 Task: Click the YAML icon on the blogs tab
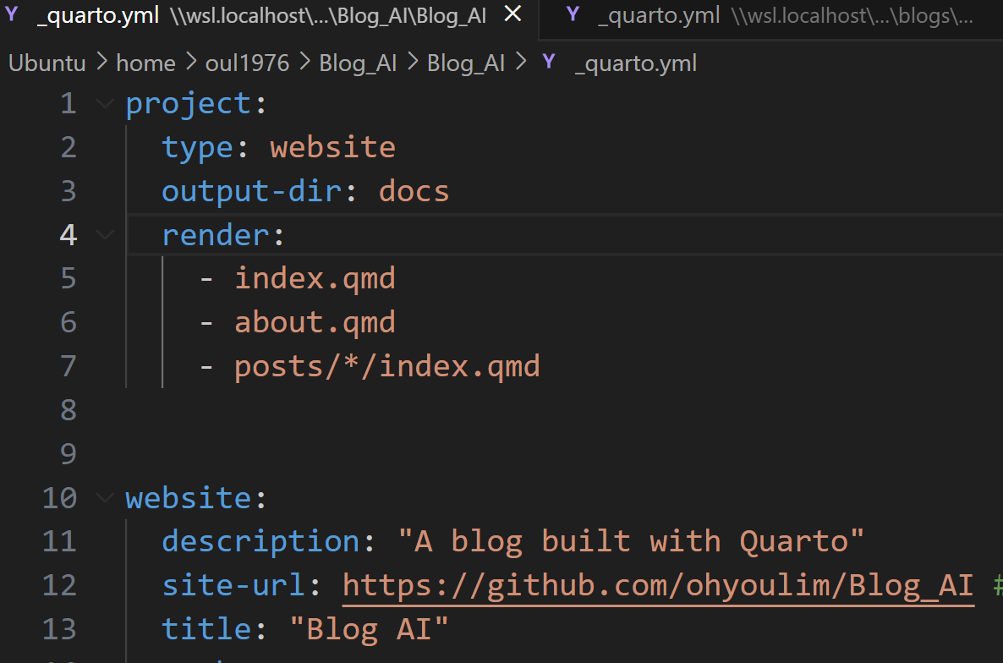573,15
